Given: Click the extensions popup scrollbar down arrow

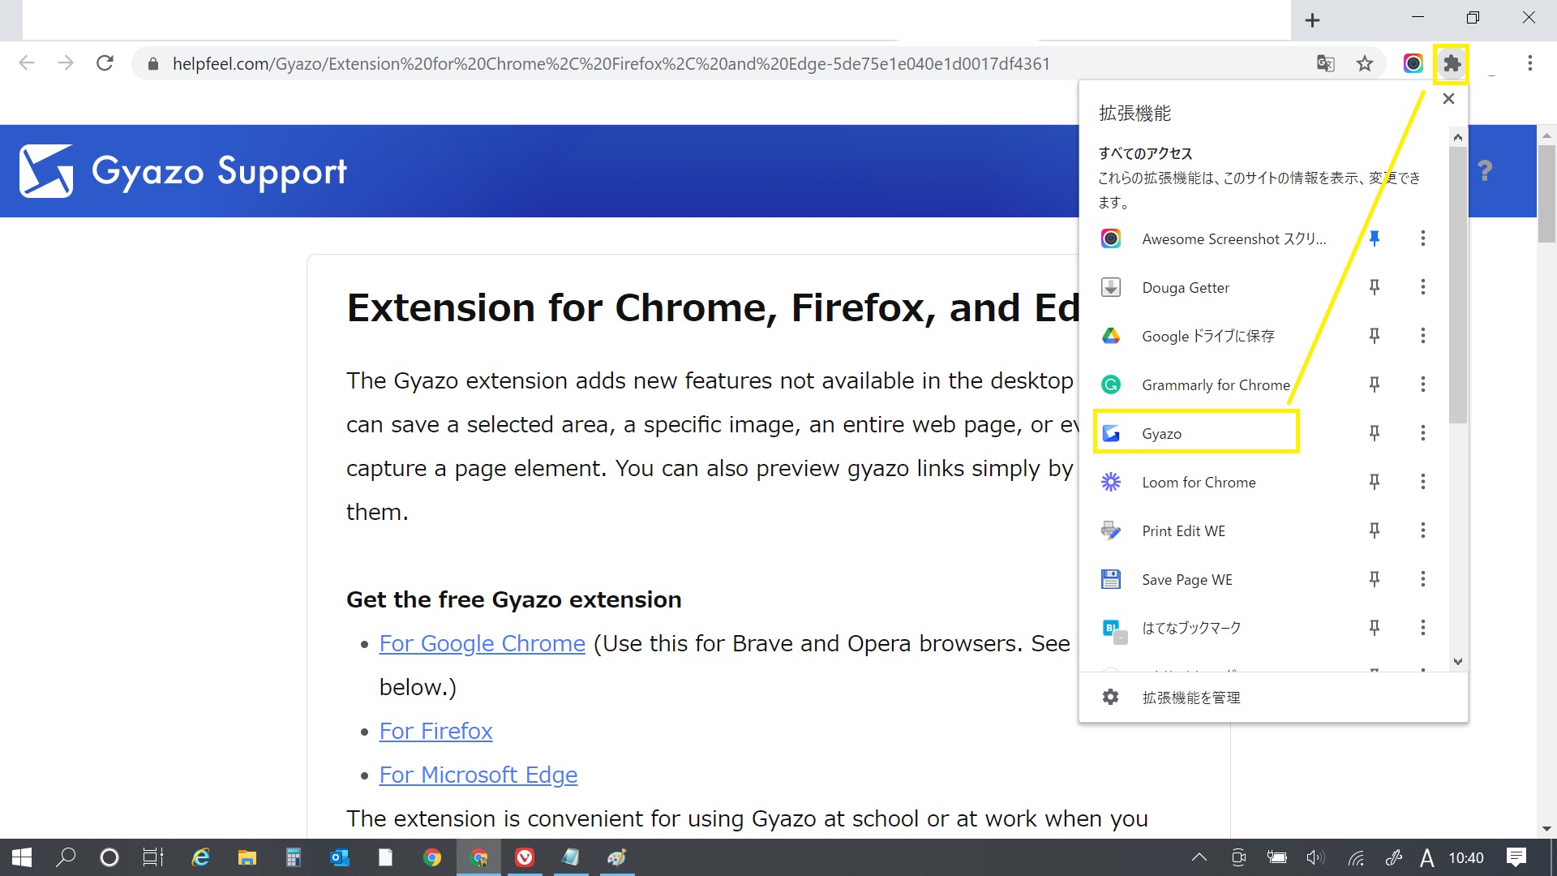Looking at the screenshot, I should click(1457, 661).
